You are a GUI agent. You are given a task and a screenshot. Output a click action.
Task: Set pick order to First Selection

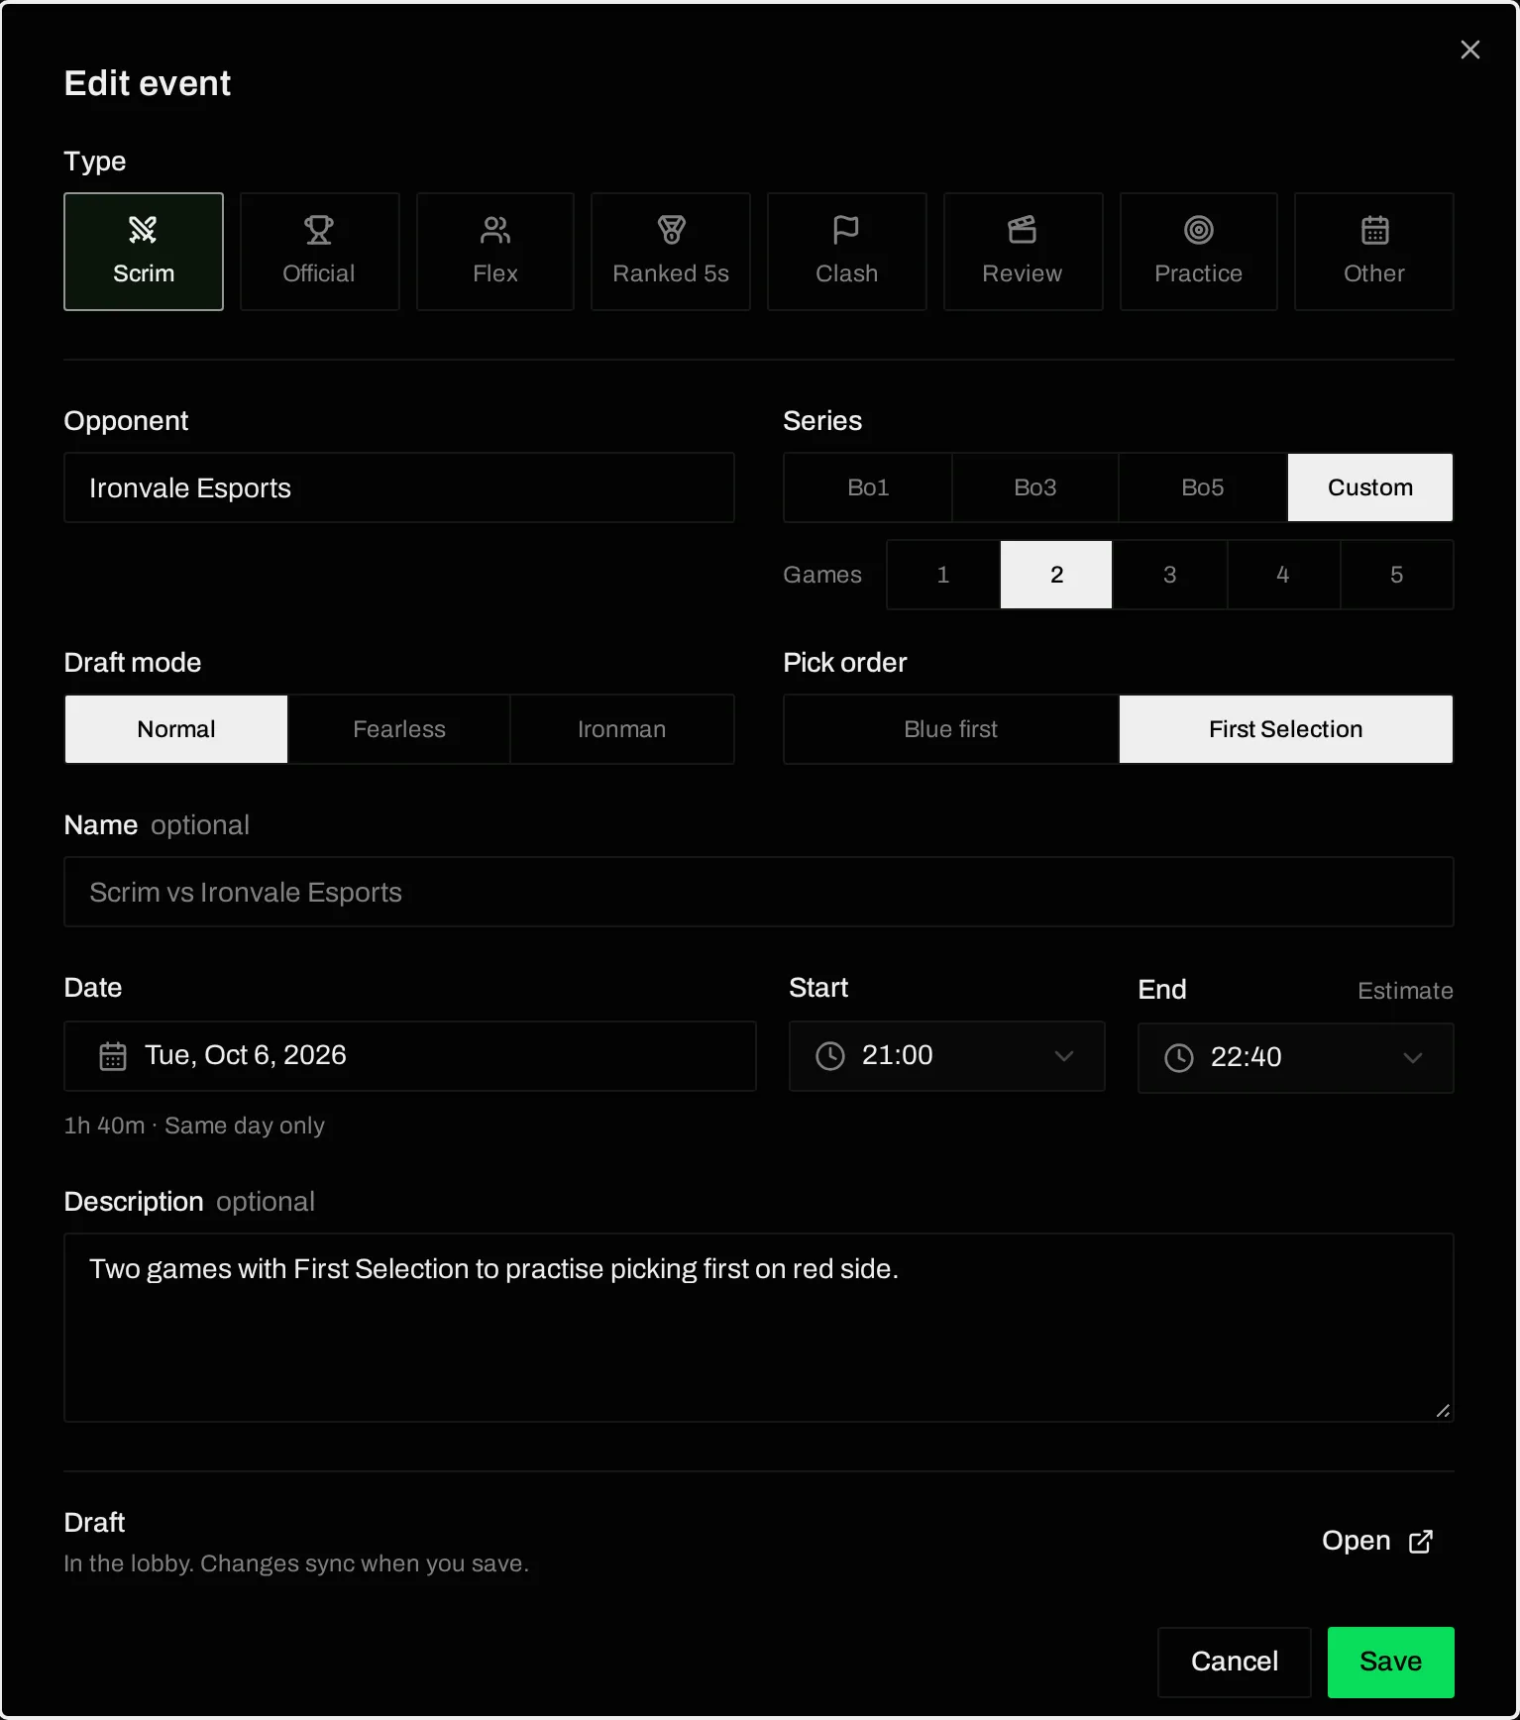[x=1286, y=729]
